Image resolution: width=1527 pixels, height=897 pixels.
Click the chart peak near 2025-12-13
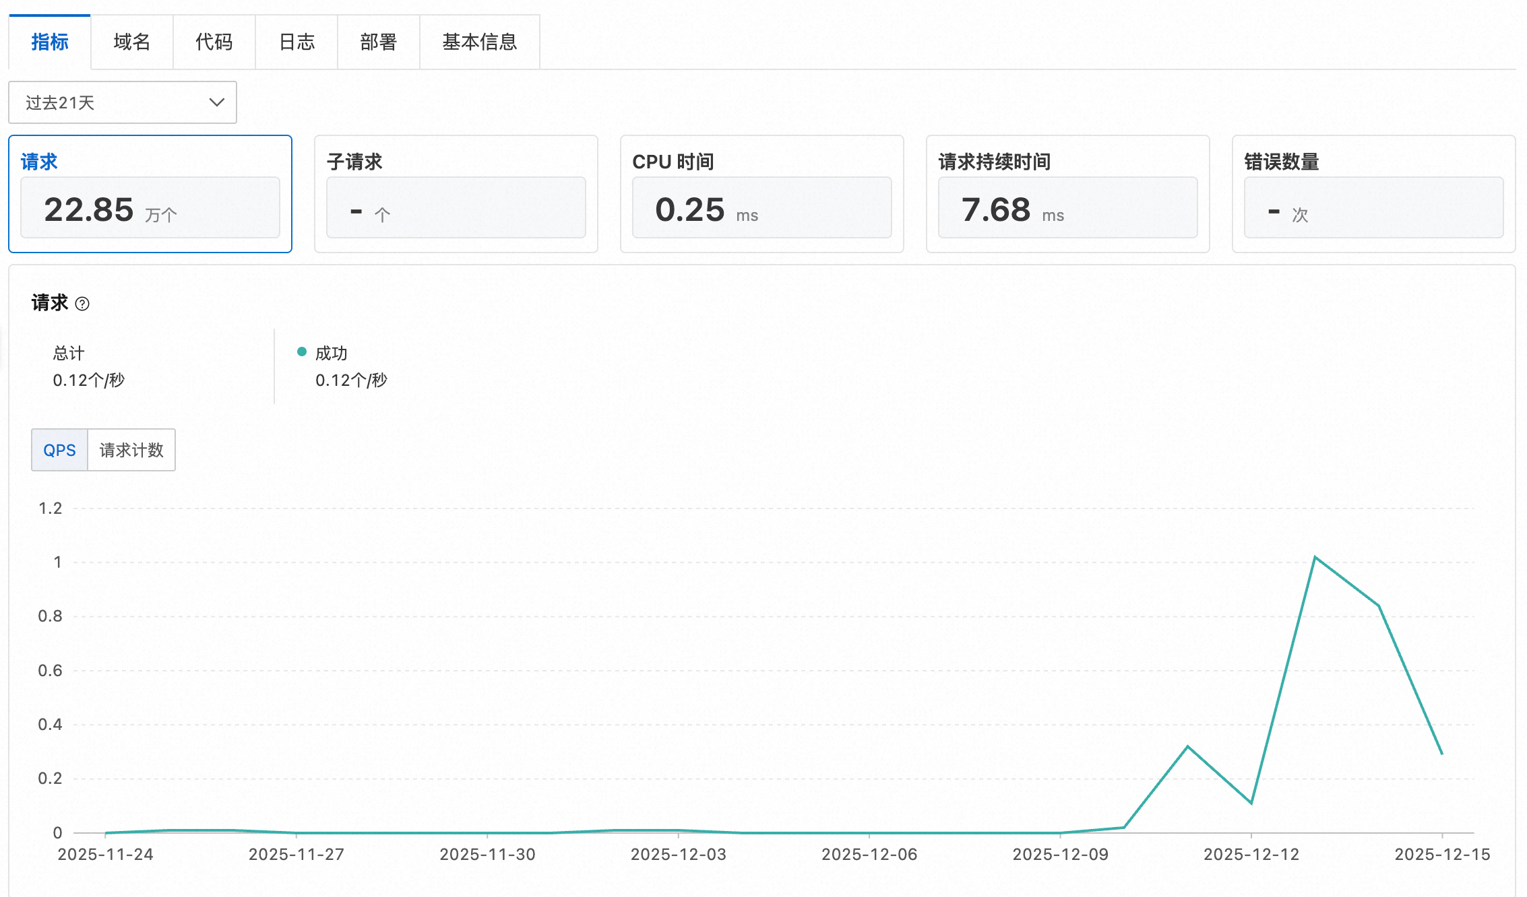(x=1315, y=558)
